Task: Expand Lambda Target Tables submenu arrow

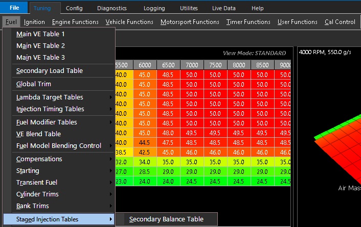Action: tap(111, 97)
